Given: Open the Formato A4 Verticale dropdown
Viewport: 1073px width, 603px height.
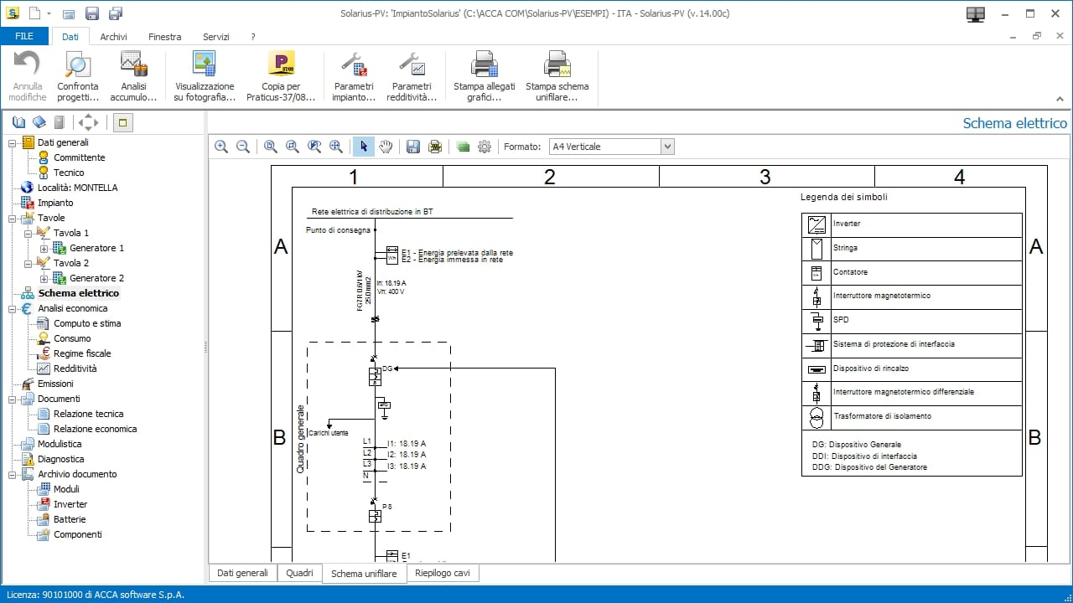Looking at the screenshot, I should tap(667, 147).
